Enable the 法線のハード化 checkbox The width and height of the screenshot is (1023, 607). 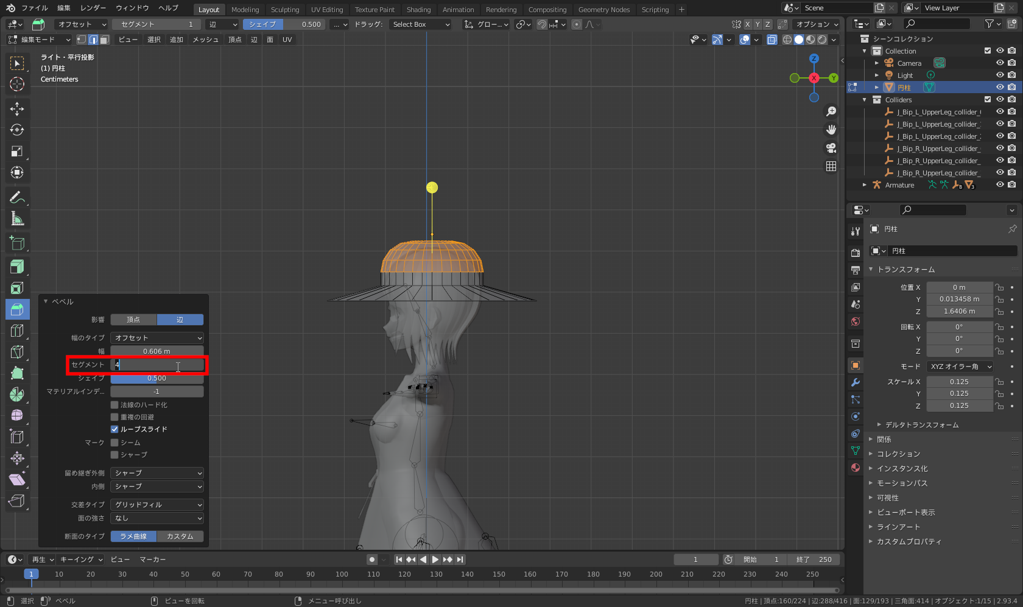114,405
